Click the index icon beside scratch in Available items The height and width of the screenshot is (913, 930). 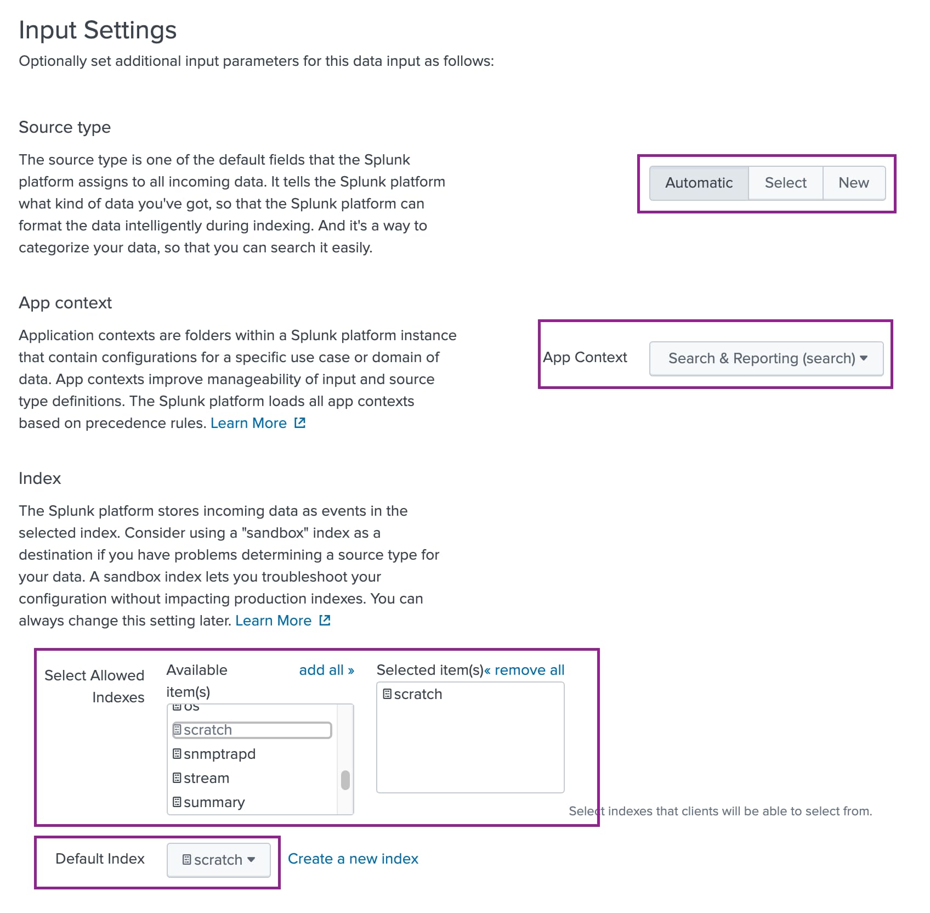pyautogui.click(x=177, y=730)
